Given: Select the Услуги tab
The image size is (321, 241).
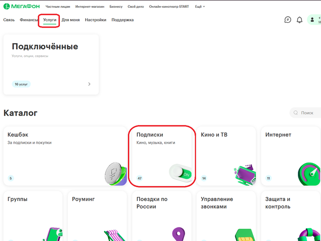Looking at the screenshot, I should click(49, 20).
